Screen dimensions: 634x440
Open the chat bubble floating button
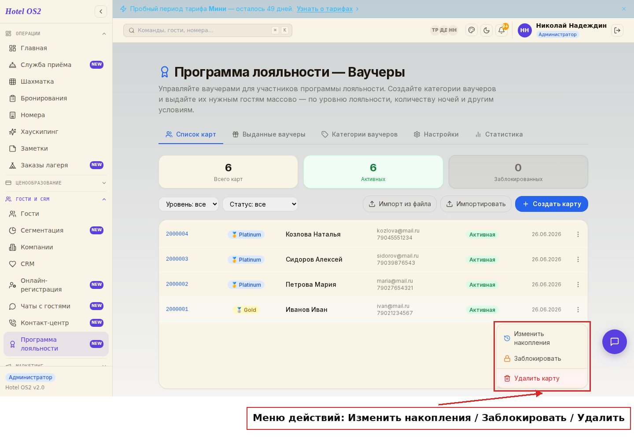615,342
